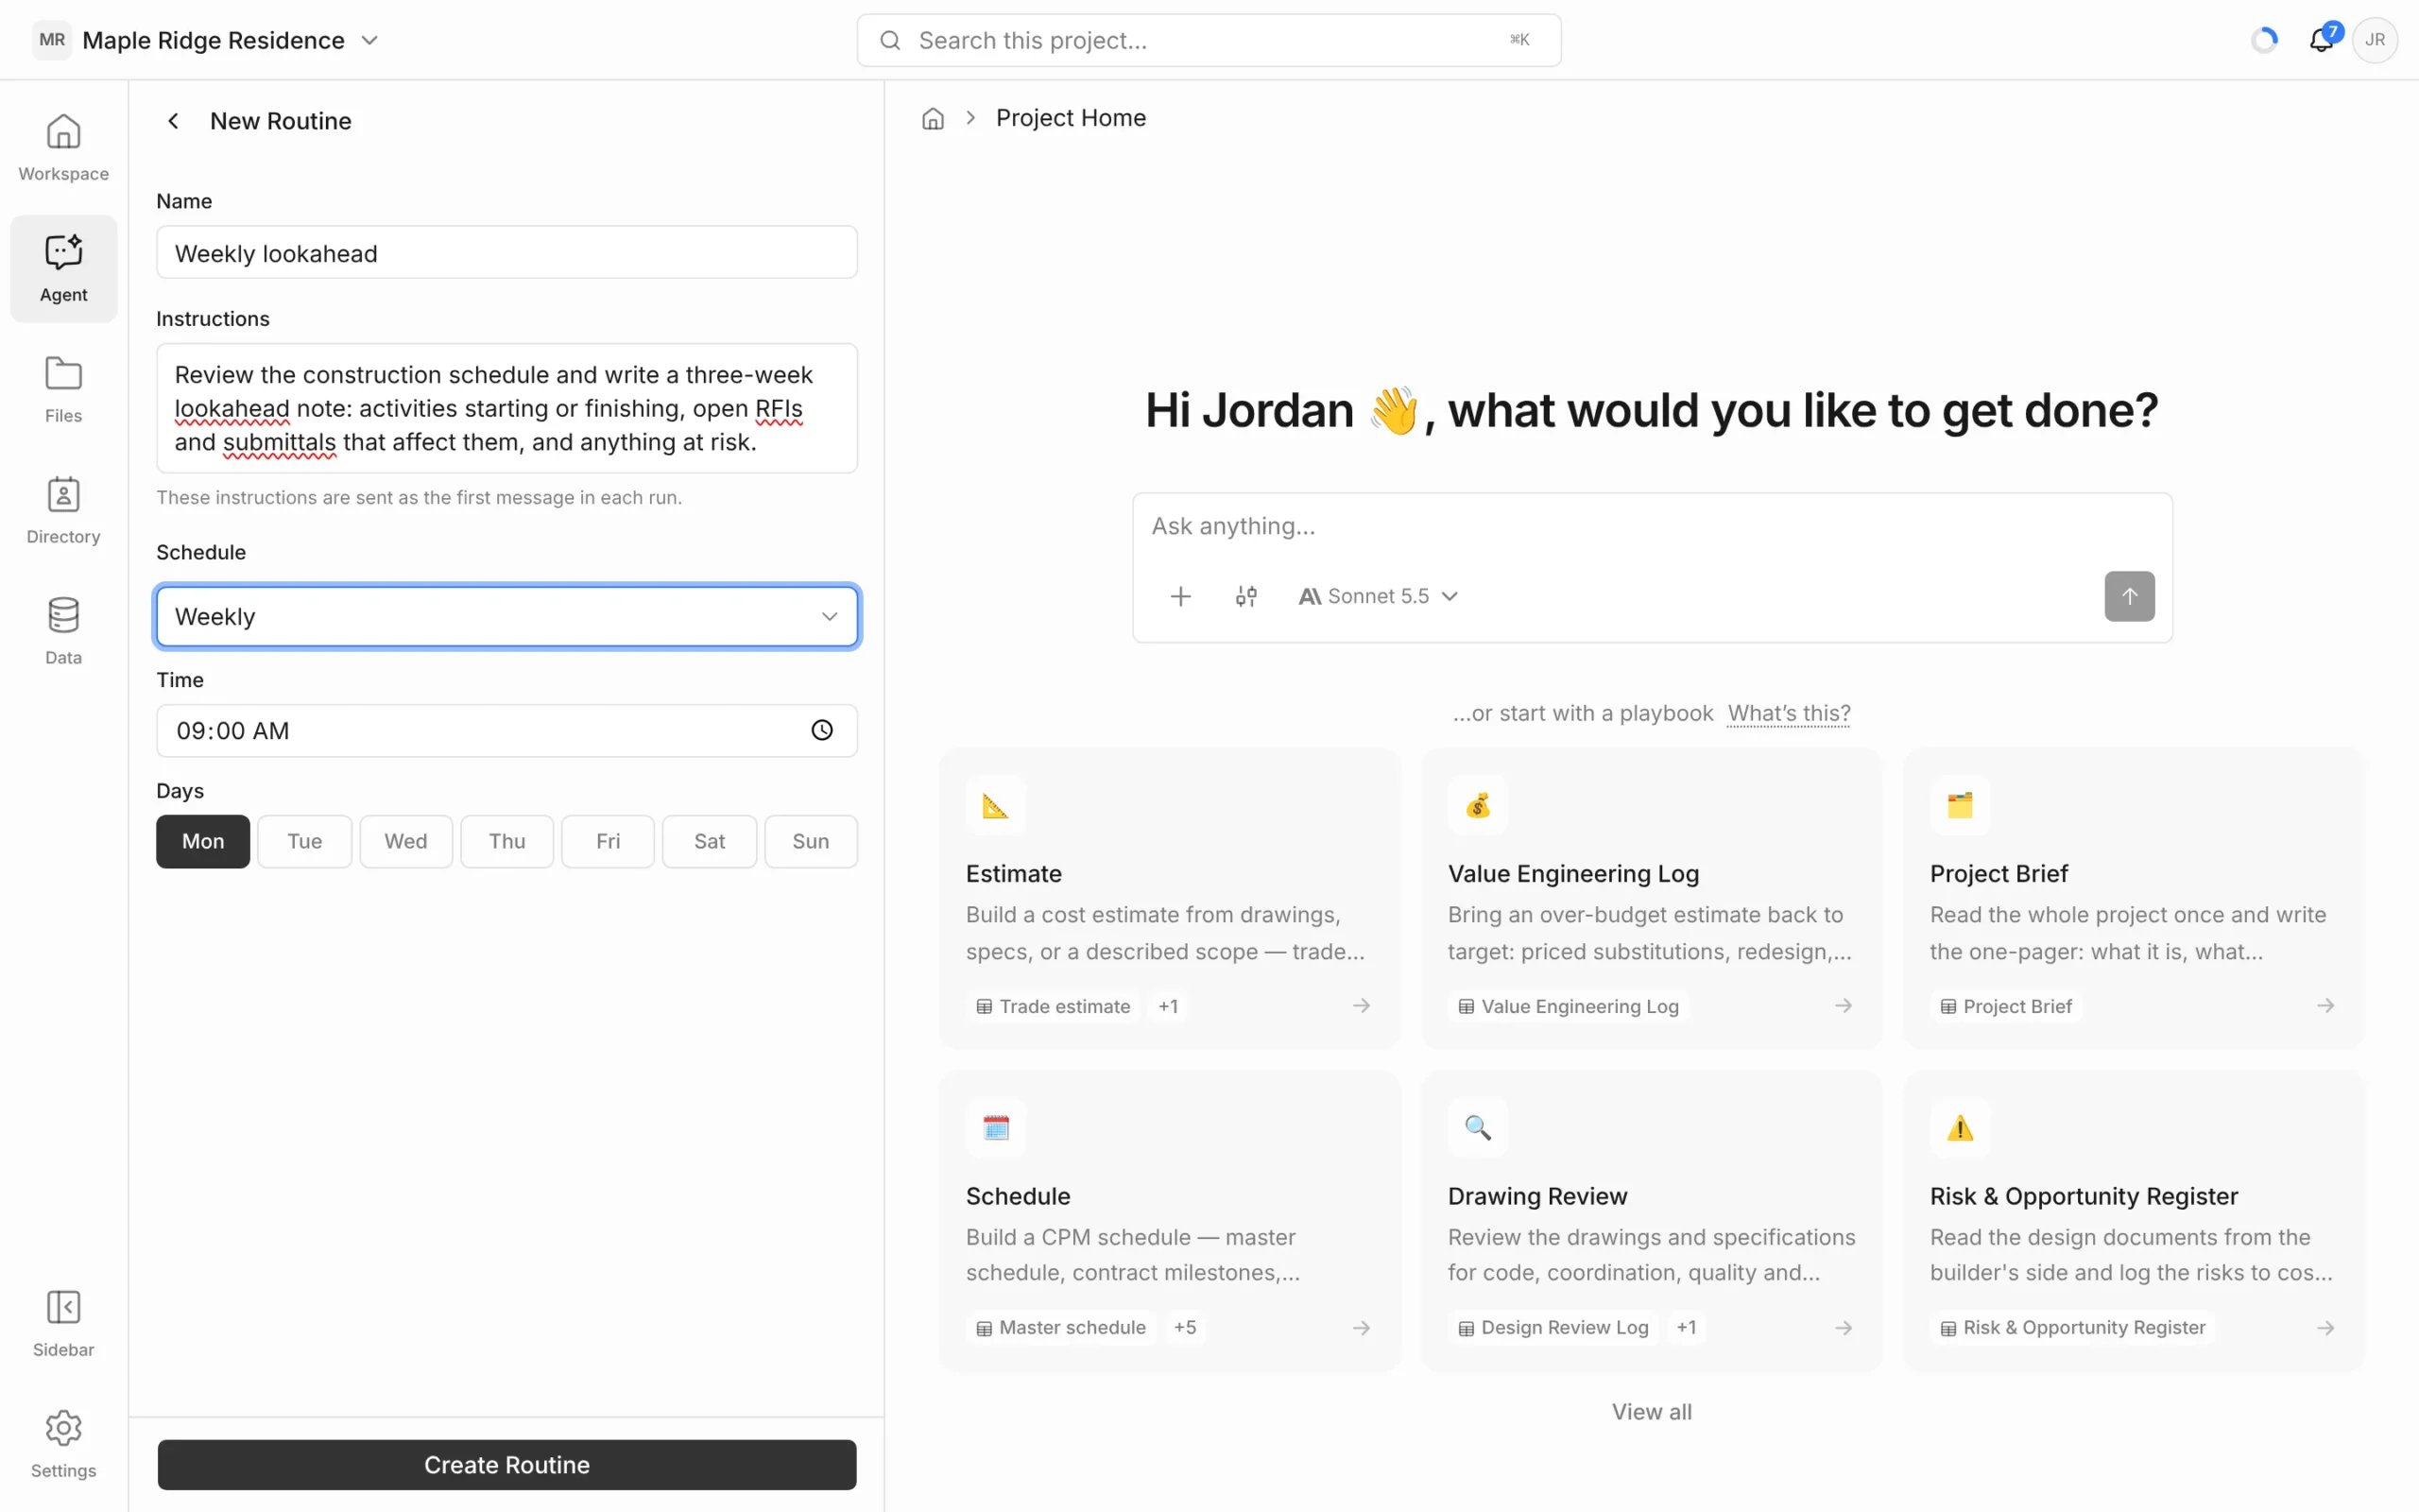The height and width of the screenshot is (1512, 2419).
Task: Collapse the panel with Sidebar icon
Action: pos(63,1323)
